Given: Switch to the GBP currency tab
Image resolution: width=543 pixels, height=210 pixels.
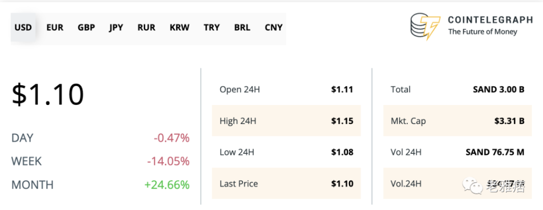Looking at the screenshot, I should point(86,28).
